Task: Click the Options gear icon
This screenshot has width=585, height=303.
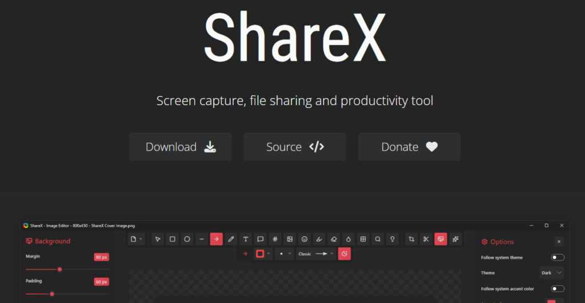Action: pos(484,242)
